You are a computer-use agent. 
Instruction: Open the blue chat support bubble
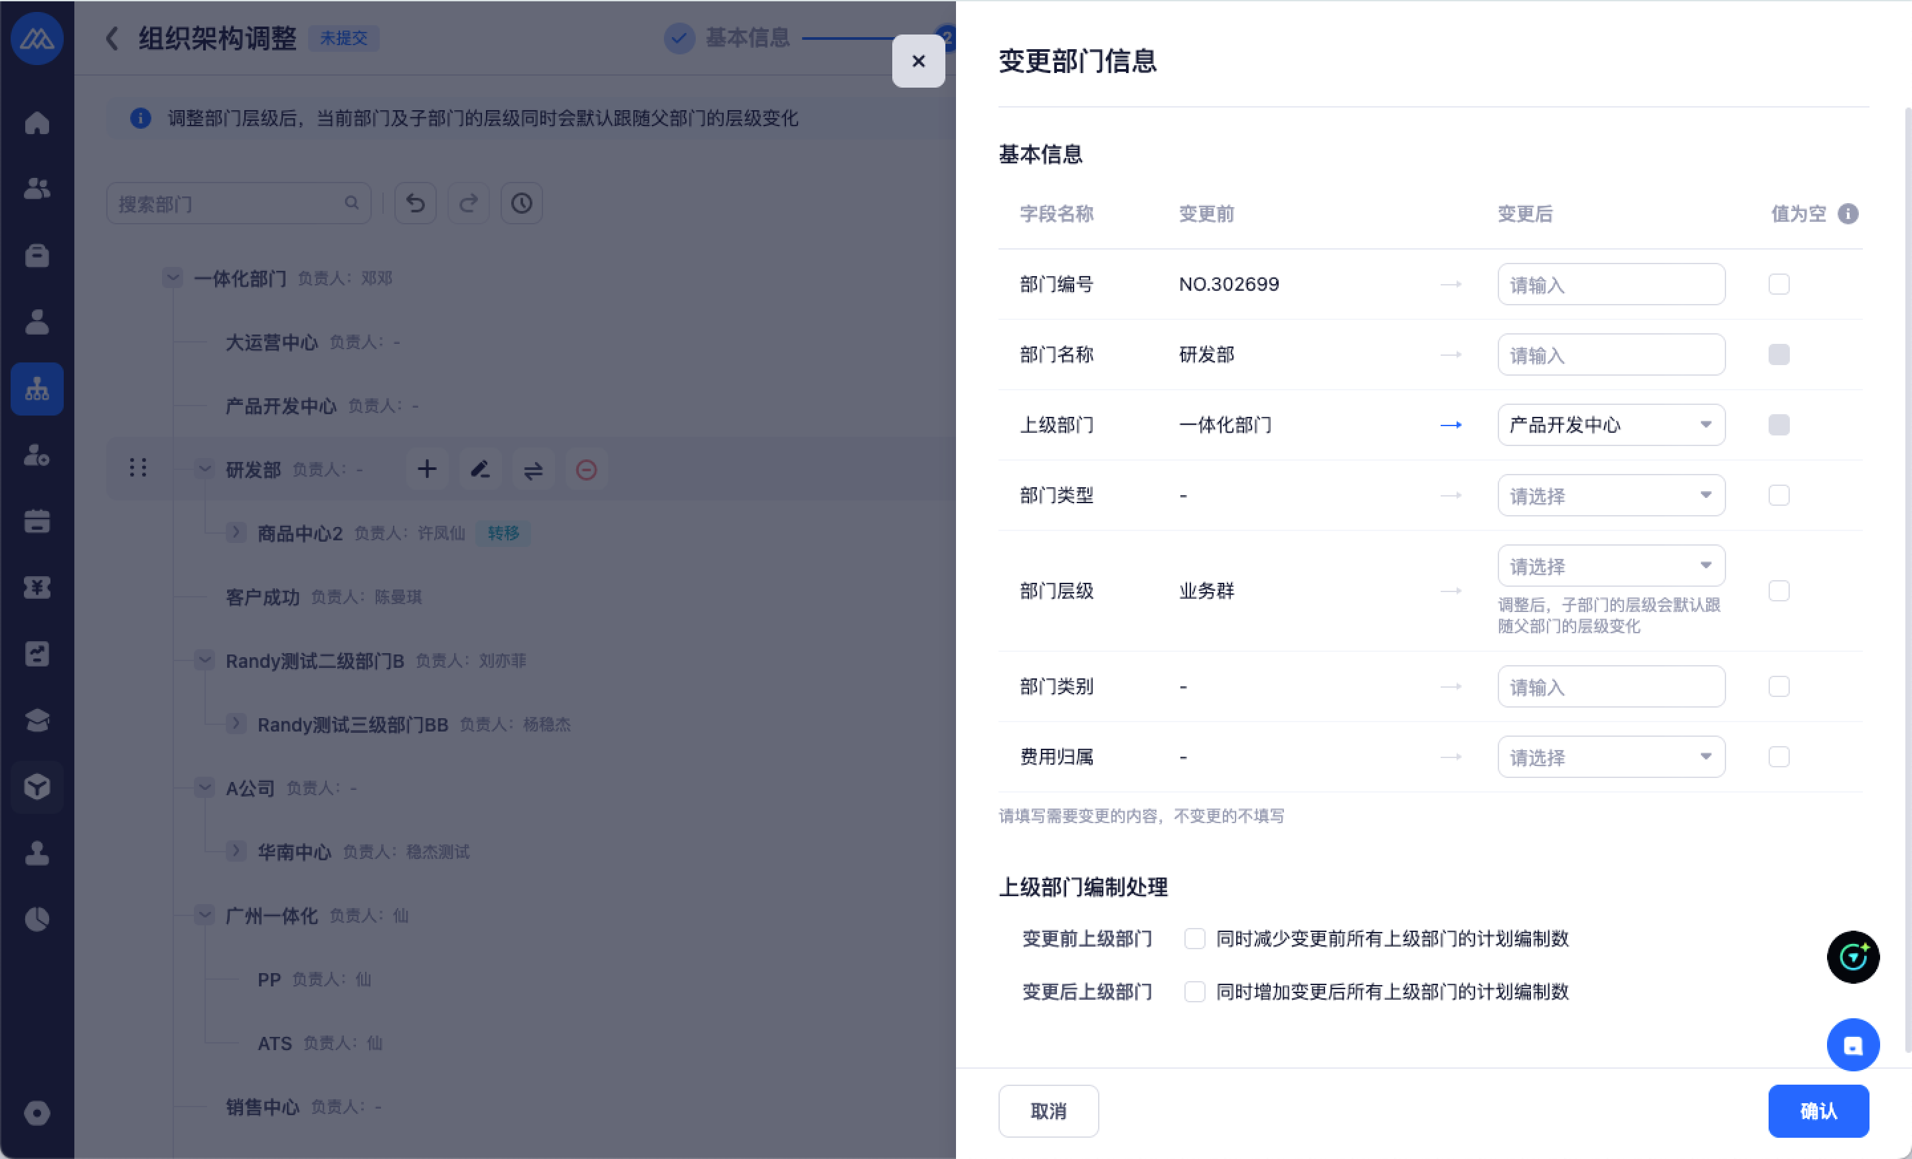coord(1852,1044)
